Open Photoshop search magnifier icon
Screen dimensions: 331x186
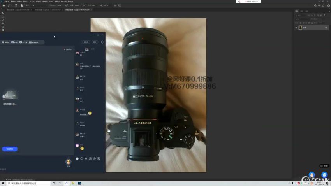pyautogui.click(x=319, y=5)
